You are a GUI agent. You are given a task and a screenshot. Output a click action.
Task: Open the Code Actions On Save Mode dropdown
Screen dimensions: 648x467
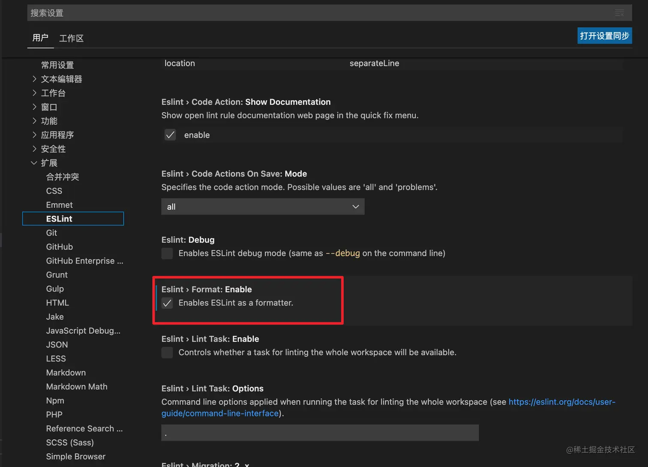pyautogui.click(x=263, y=207)
